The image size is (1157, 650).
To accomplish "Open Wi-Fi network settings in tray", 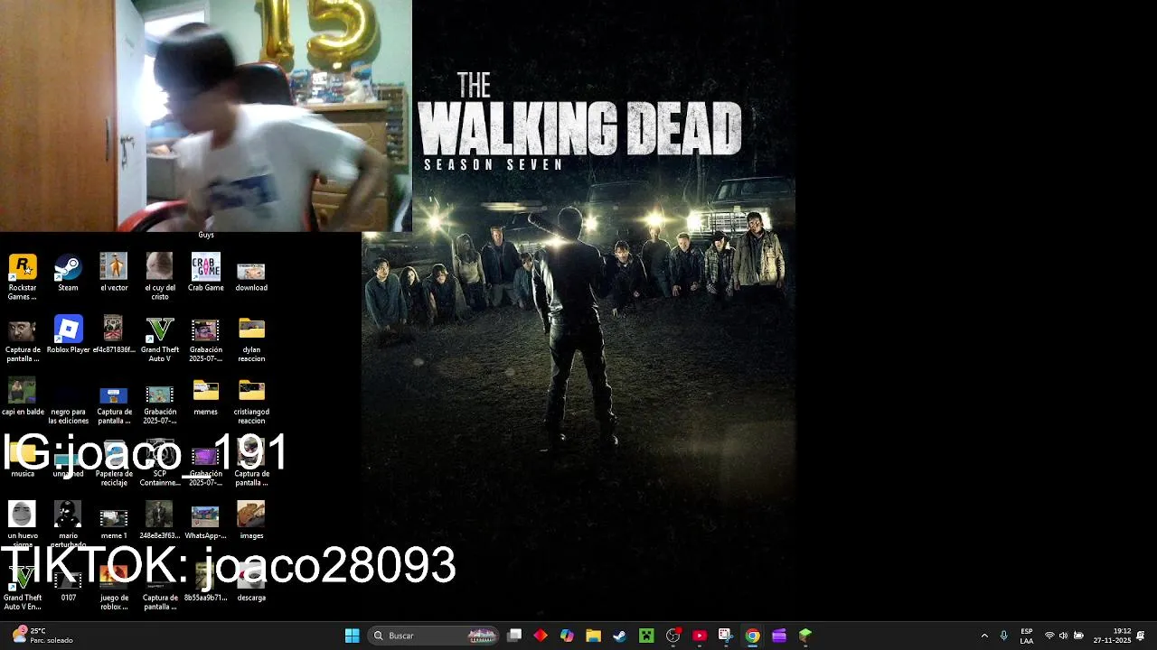I will (x=1049, y=636).
